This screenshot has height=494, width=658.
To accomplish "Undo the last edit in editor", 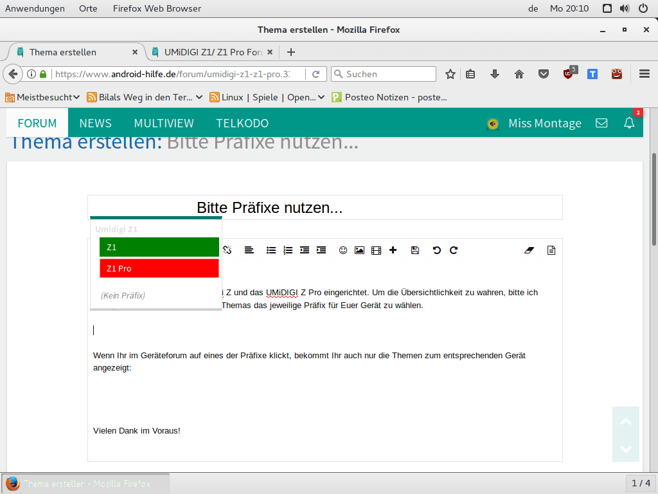I will [x=437, y=250].
